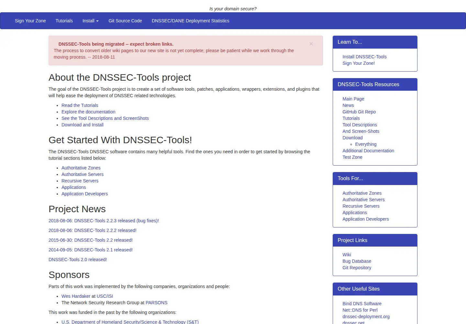Open Application Developers in the Get Started list
This screenshot has height=324, width=466.
point(84,194)
